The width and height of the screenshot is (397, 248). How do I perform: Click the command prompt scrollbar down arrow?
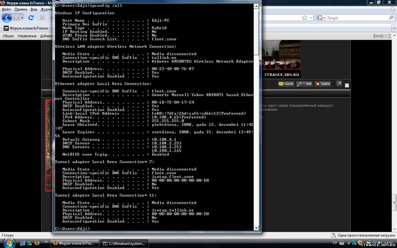click(x=256, y=228)
